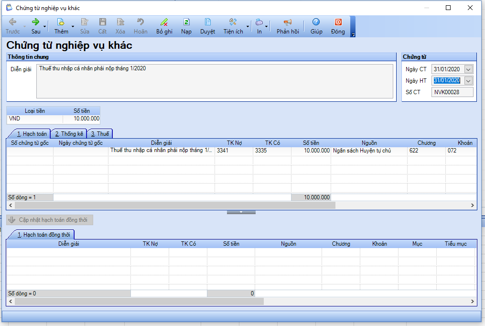The height and width of the screenshot is (326, 485).
Task: Expand toolbar overflow options arrow
Action: [x=353, y=34]
